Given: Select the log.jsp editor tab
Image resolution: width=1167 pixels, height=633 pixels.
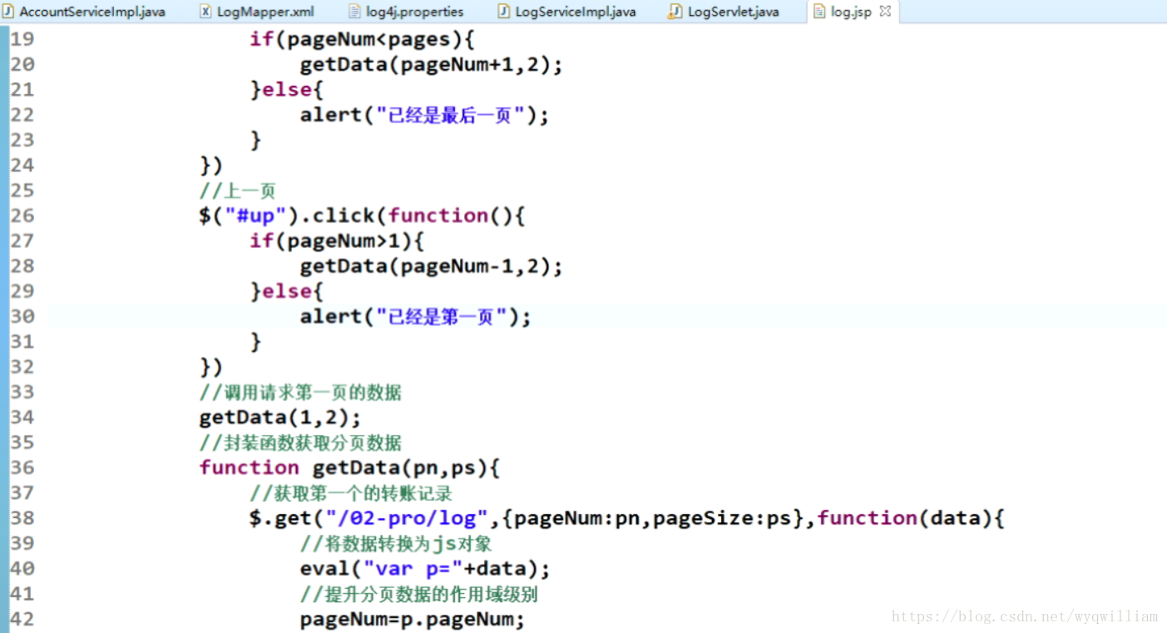Looking at the screenshot, I should (852, 12).
